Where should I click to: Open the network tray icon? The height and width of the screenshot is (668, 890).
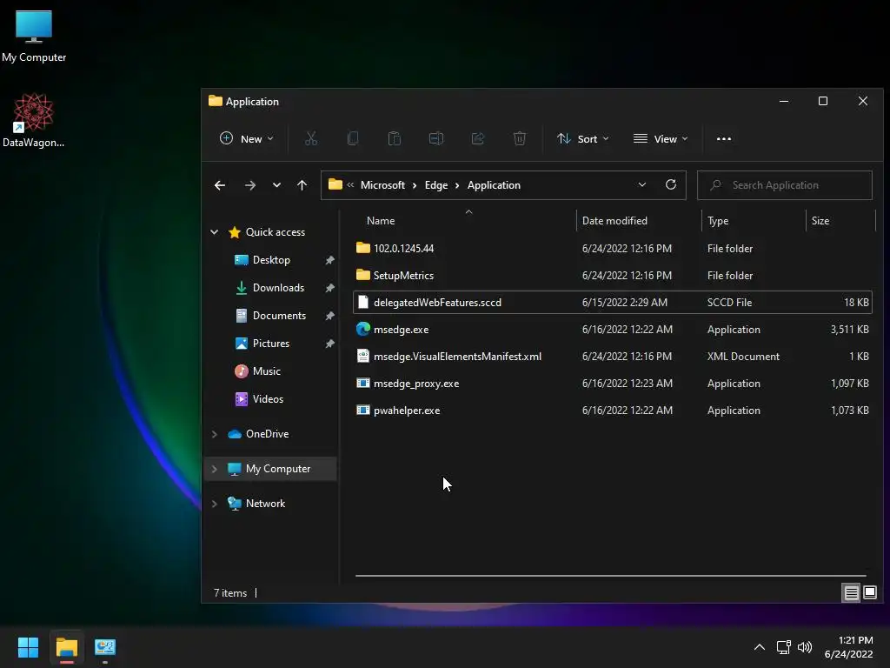784,647
